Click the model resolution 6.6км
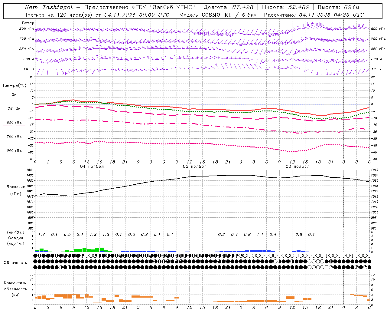Viewport: 387px width, 310px height. 249,15
